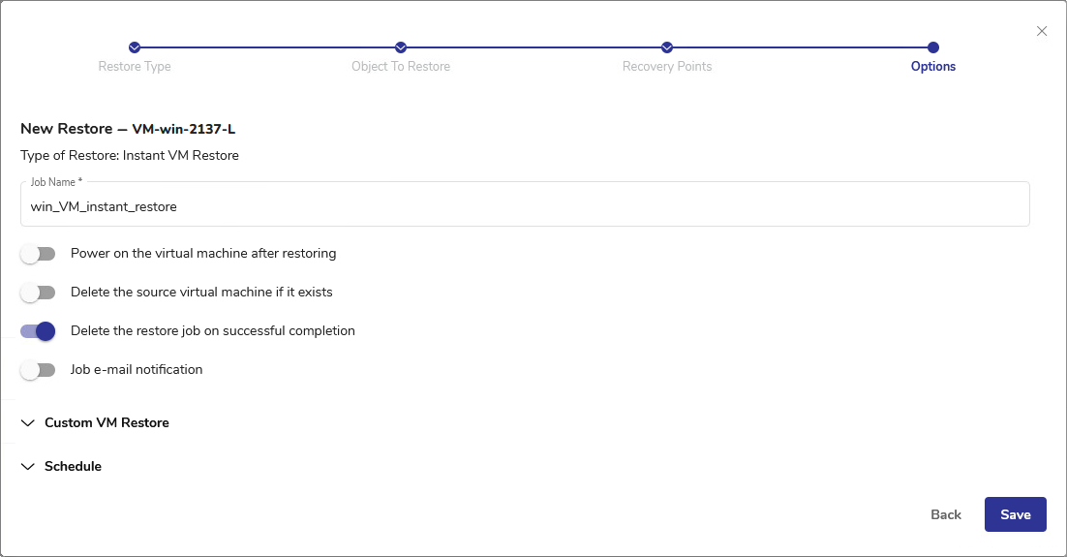Turn on Job e-mail notification

[38, 370]
